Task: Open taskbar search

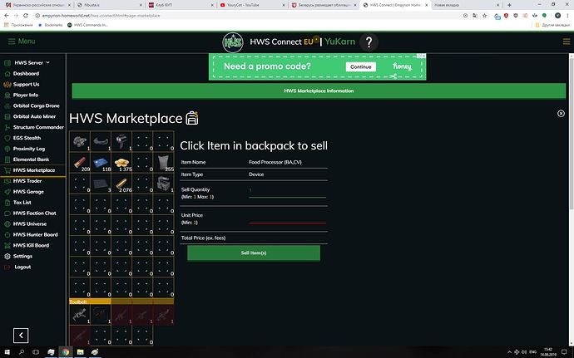Action: (x=22, y=352)
